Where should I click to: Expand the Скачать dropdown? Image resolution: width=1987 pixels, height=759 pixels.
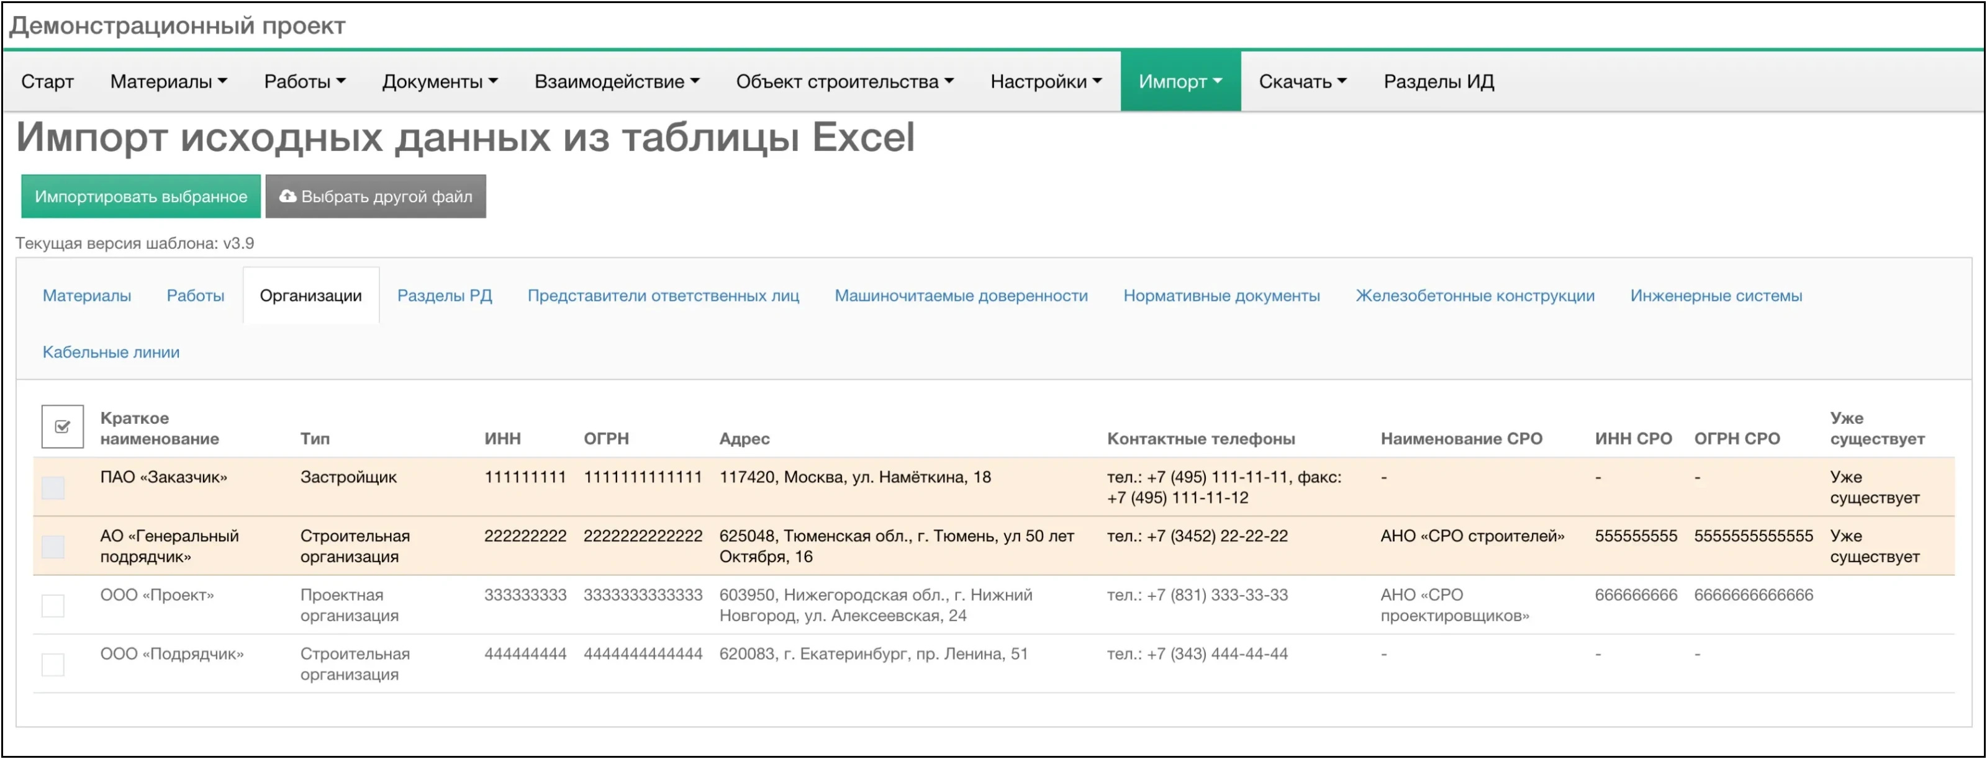tap(1301, 81)
